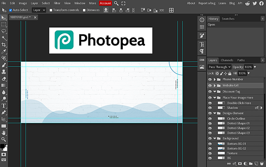Click the red Account button
Image resolution: width=266 pixels, height=167 pixels.
pos(105,3)
